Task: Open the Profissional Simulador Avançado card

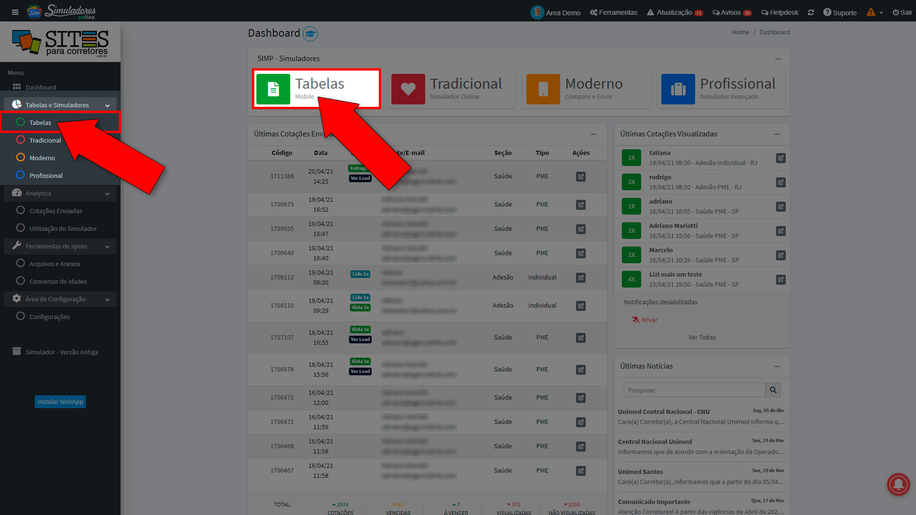Action: (x=721, y=89)
